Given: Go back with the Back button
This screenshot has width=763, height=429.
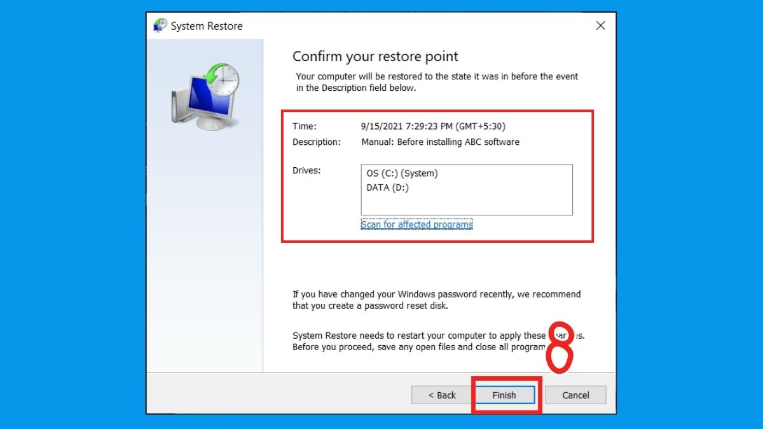Looking at the screenshot, I should click(x=441, y=395).
